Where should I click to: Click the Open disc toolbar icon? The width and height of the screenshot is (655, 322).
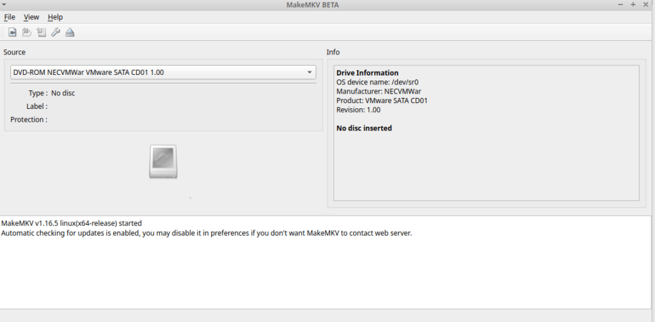(x=27, y=32)
